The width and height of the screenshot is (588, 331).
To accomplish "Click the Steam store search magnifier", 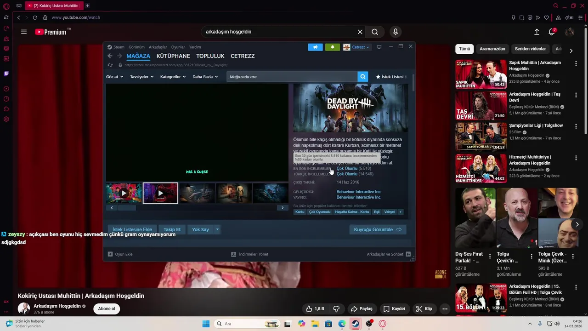I will coord(363,77).
